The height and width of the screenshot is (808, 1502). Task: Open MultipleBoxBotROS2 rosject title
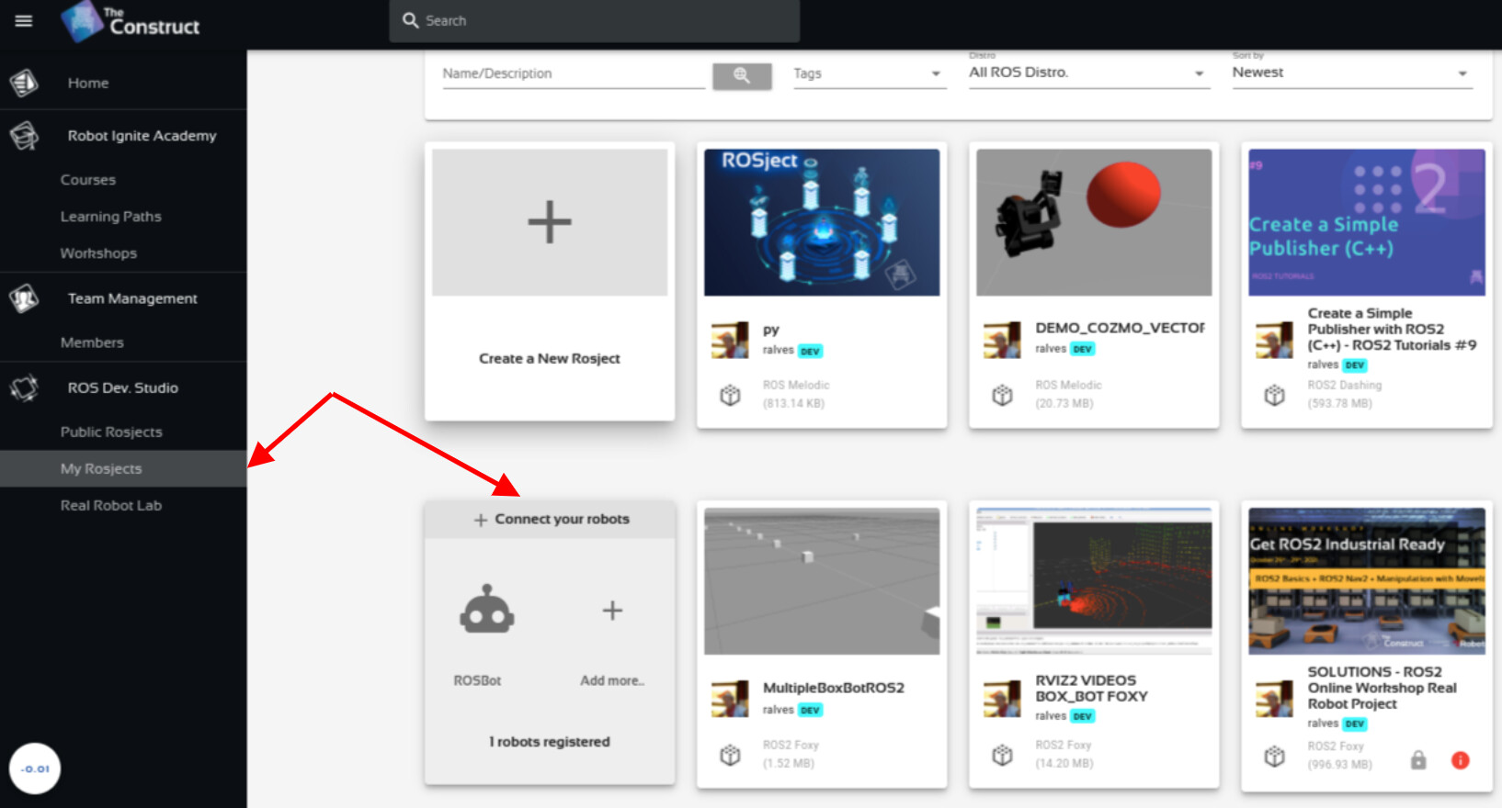[834, 688]
